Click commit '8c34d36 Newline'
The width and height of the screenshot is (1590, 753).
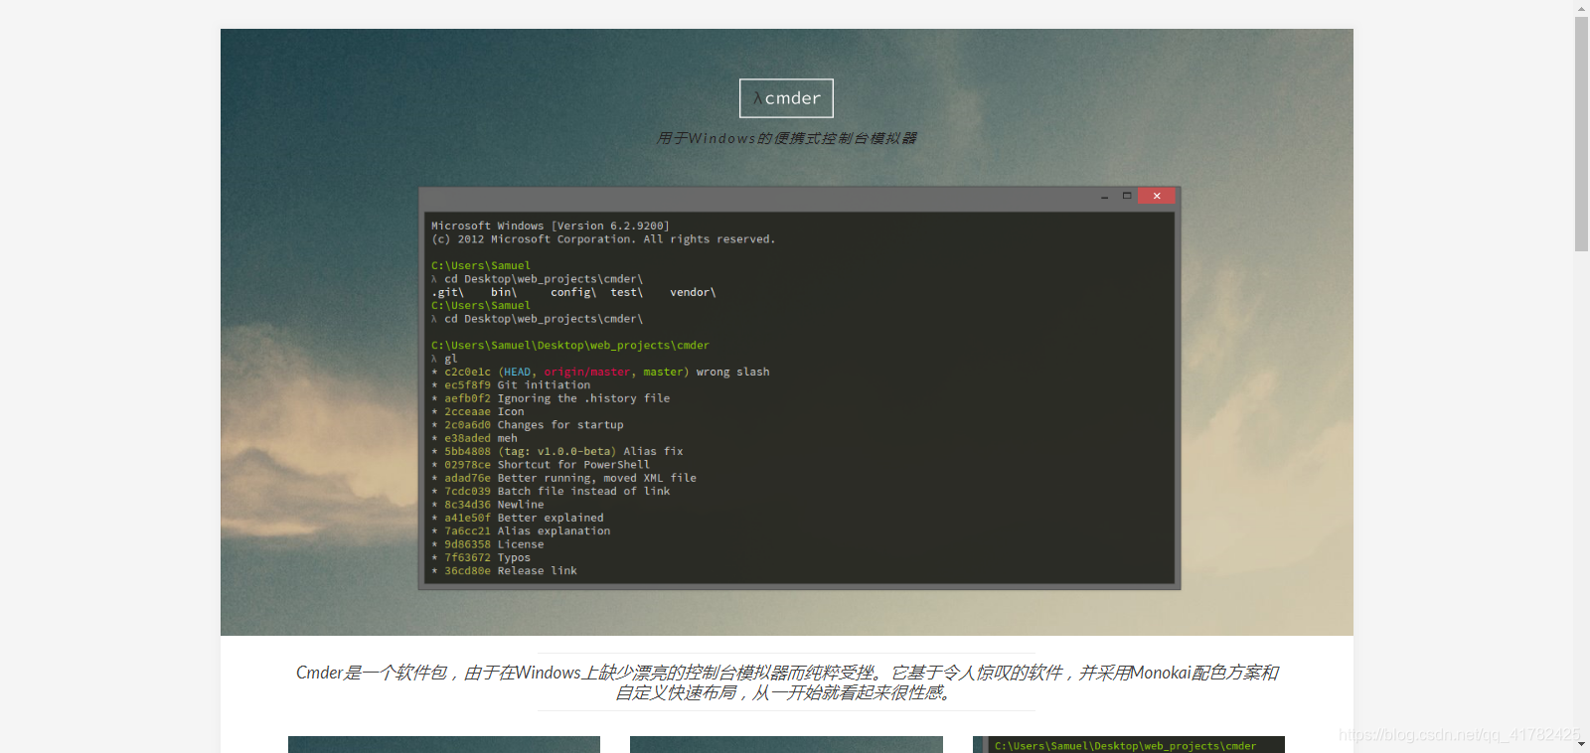pos(488,505)
